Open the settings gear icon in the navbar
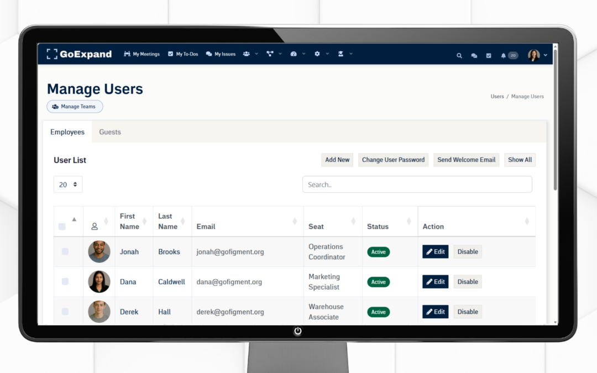Screen dimensions: 597x373 (x=317, y=54)
